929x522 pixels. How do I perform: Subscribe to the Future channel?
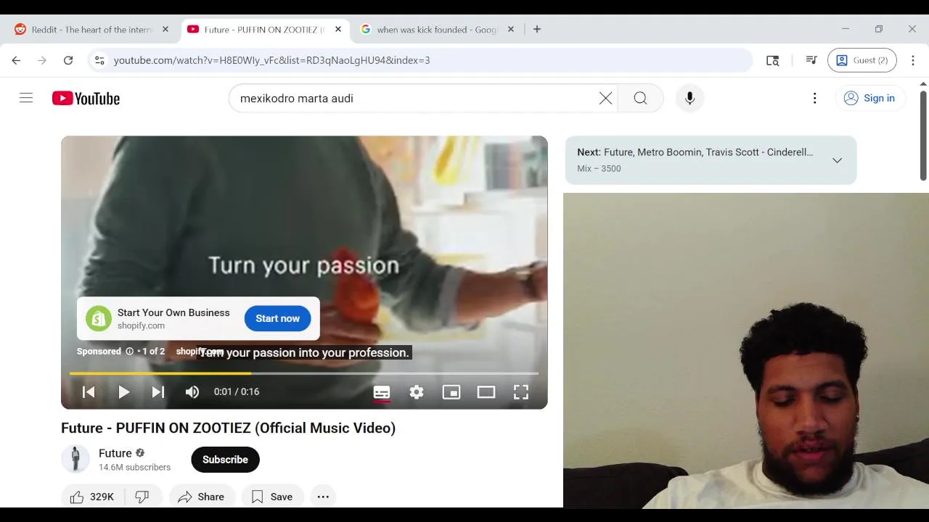tap(225, 460)
